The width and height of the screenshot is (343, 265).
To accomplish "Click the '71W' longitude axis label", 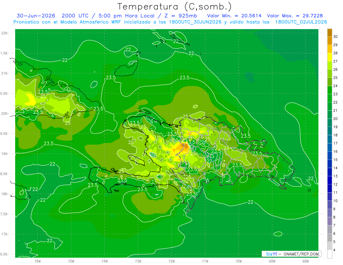I will (205, 261).
